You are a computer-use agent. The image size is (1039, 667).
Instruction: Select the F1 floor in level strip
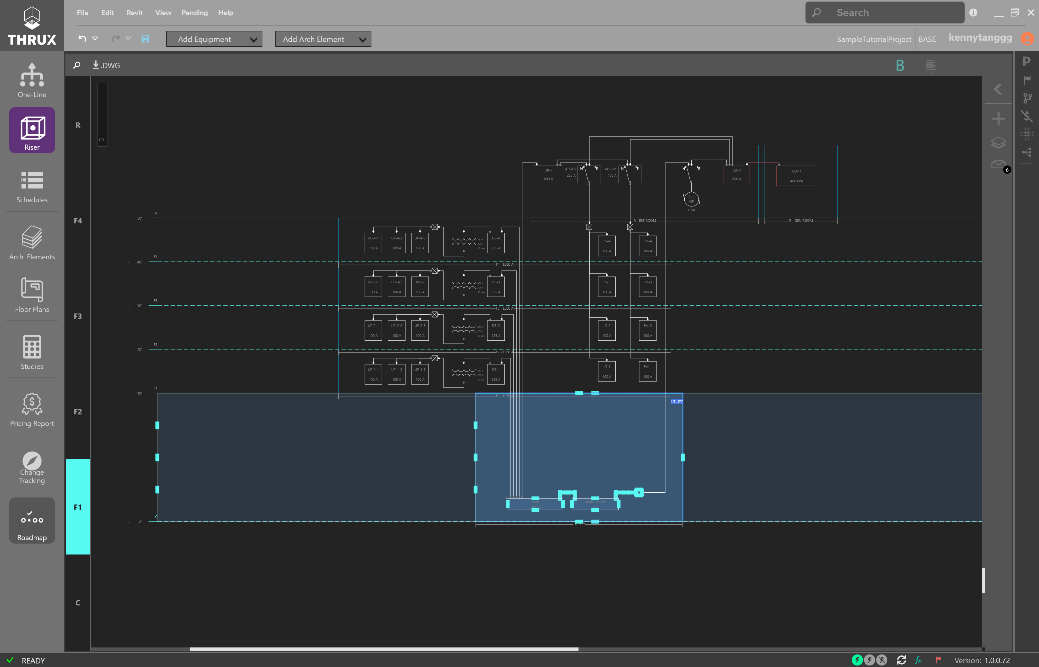click(x=78, y=507)
